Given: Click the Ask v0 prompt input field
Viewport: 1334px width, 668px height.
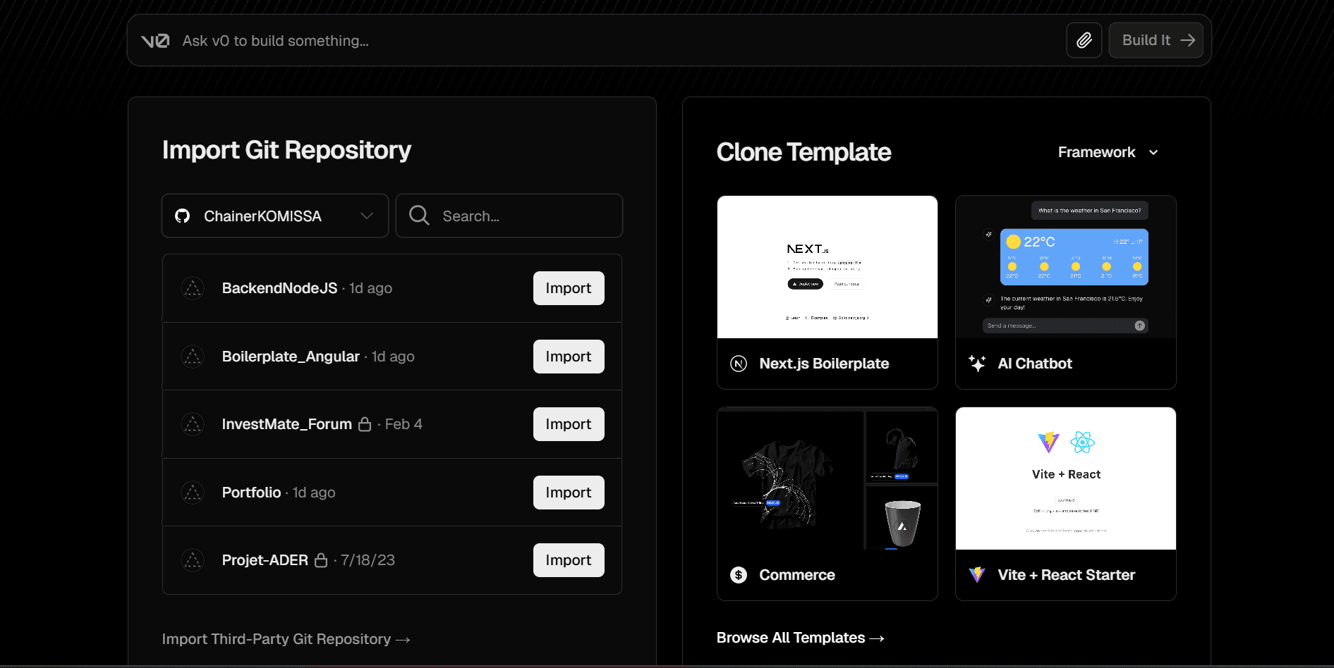Looking at the screenshot, I should (494, 40).
